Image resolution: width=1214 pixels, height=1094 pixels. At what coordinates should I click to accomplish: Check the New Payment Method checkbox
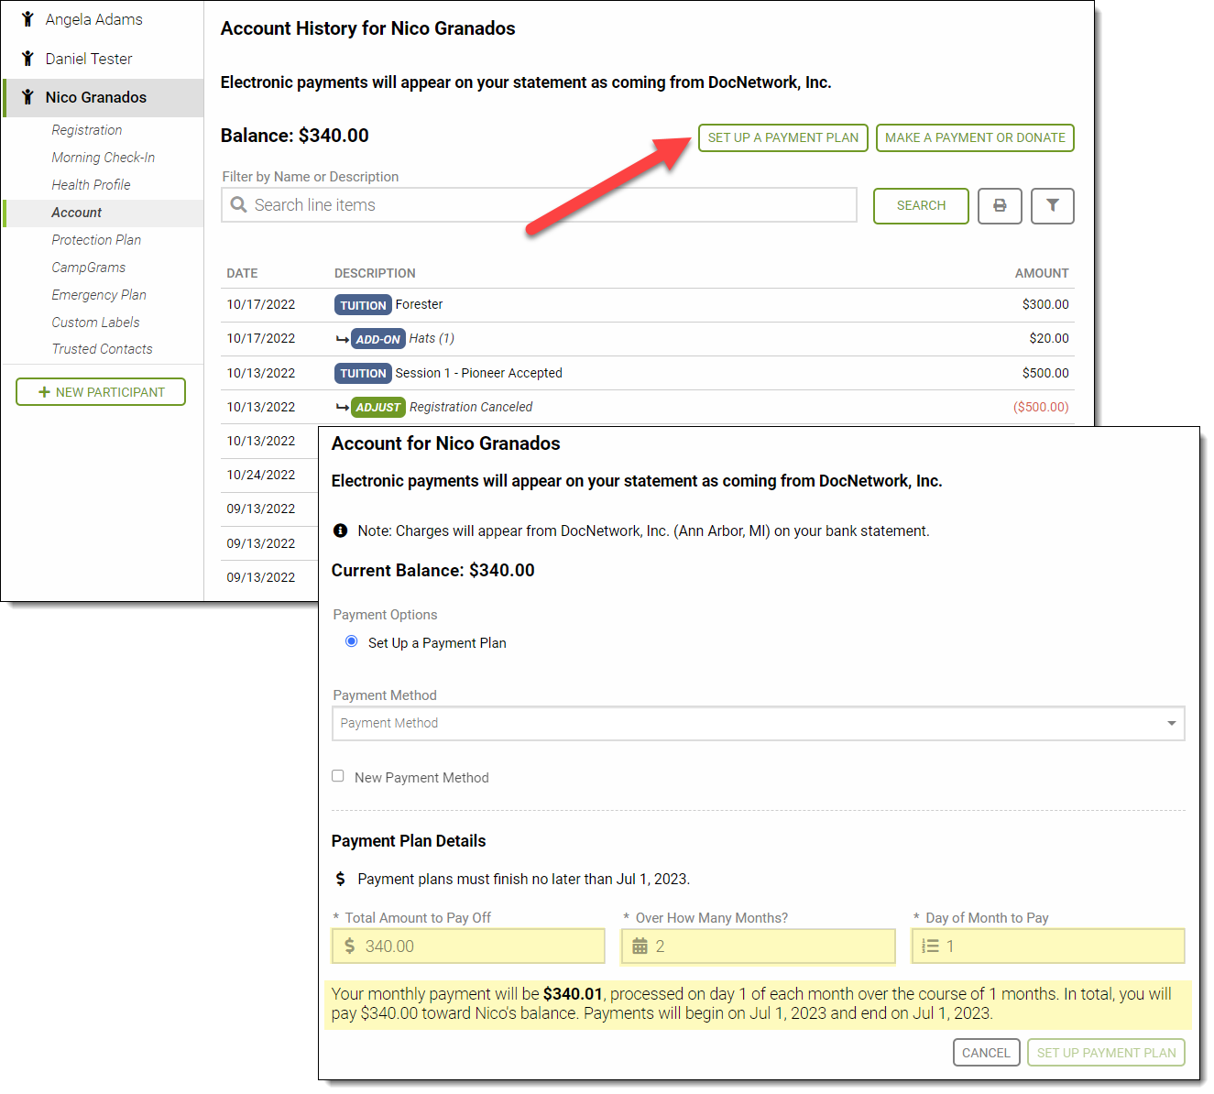click(x=338, y=777)
